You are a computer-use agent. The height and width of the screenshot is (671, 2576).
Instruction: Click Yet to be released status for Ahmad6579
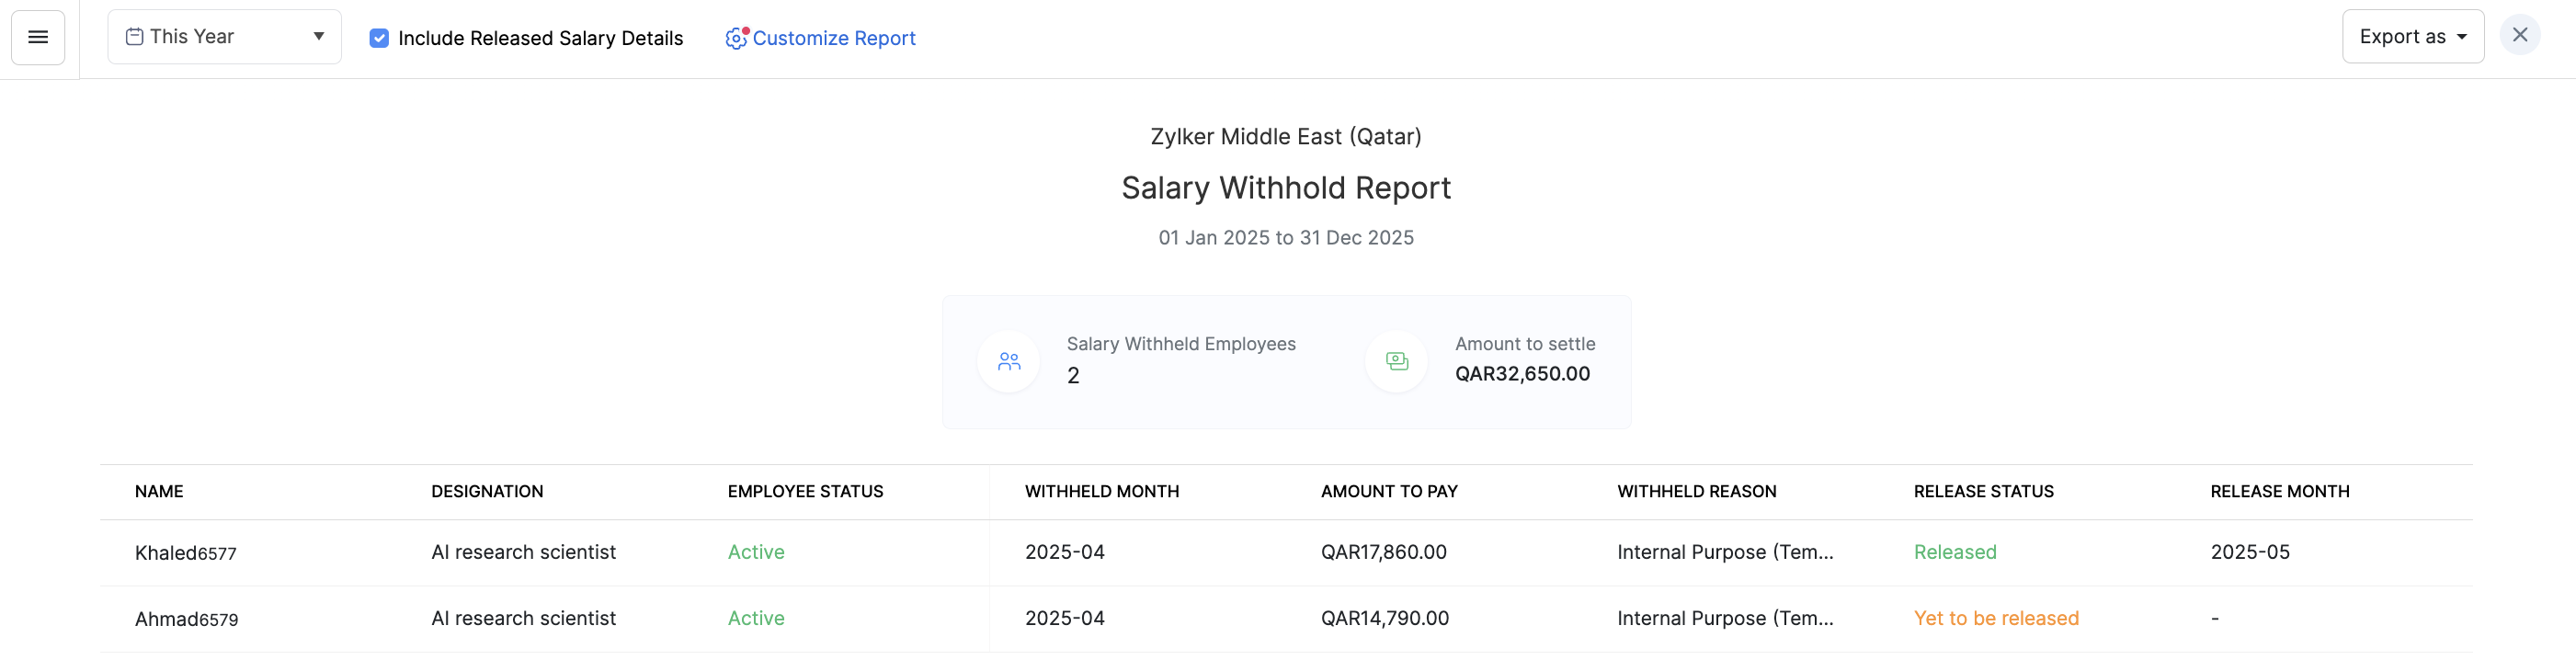[1997, 618]
